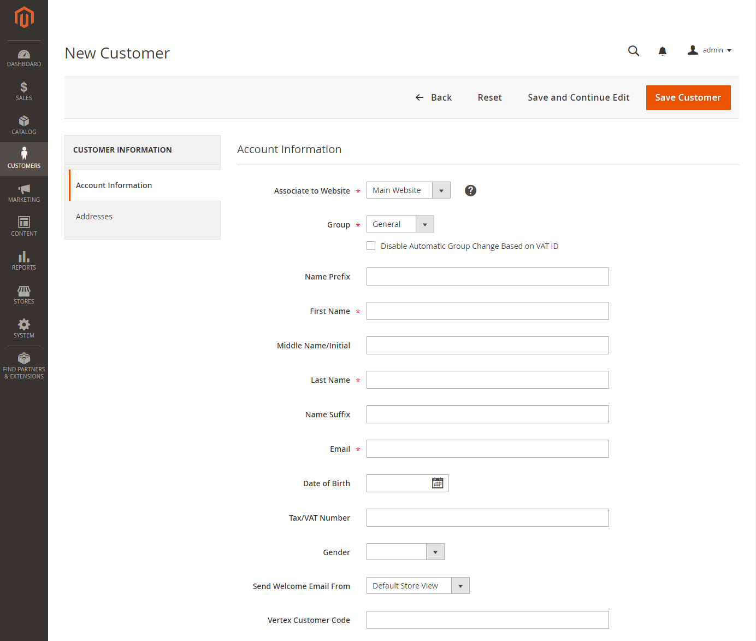This screenshot has height=641, width=756.
Task: Open the Date of Birth calendar picker
Action: point(438,483)
